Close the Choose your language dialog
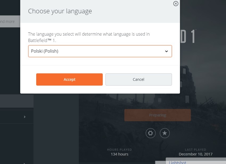Screen dimensions: 226x164 coord(176,4)
